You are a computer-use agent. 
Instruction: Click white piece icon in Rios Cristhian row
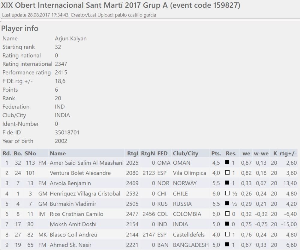pyautogui.click(x=227, y=214)
